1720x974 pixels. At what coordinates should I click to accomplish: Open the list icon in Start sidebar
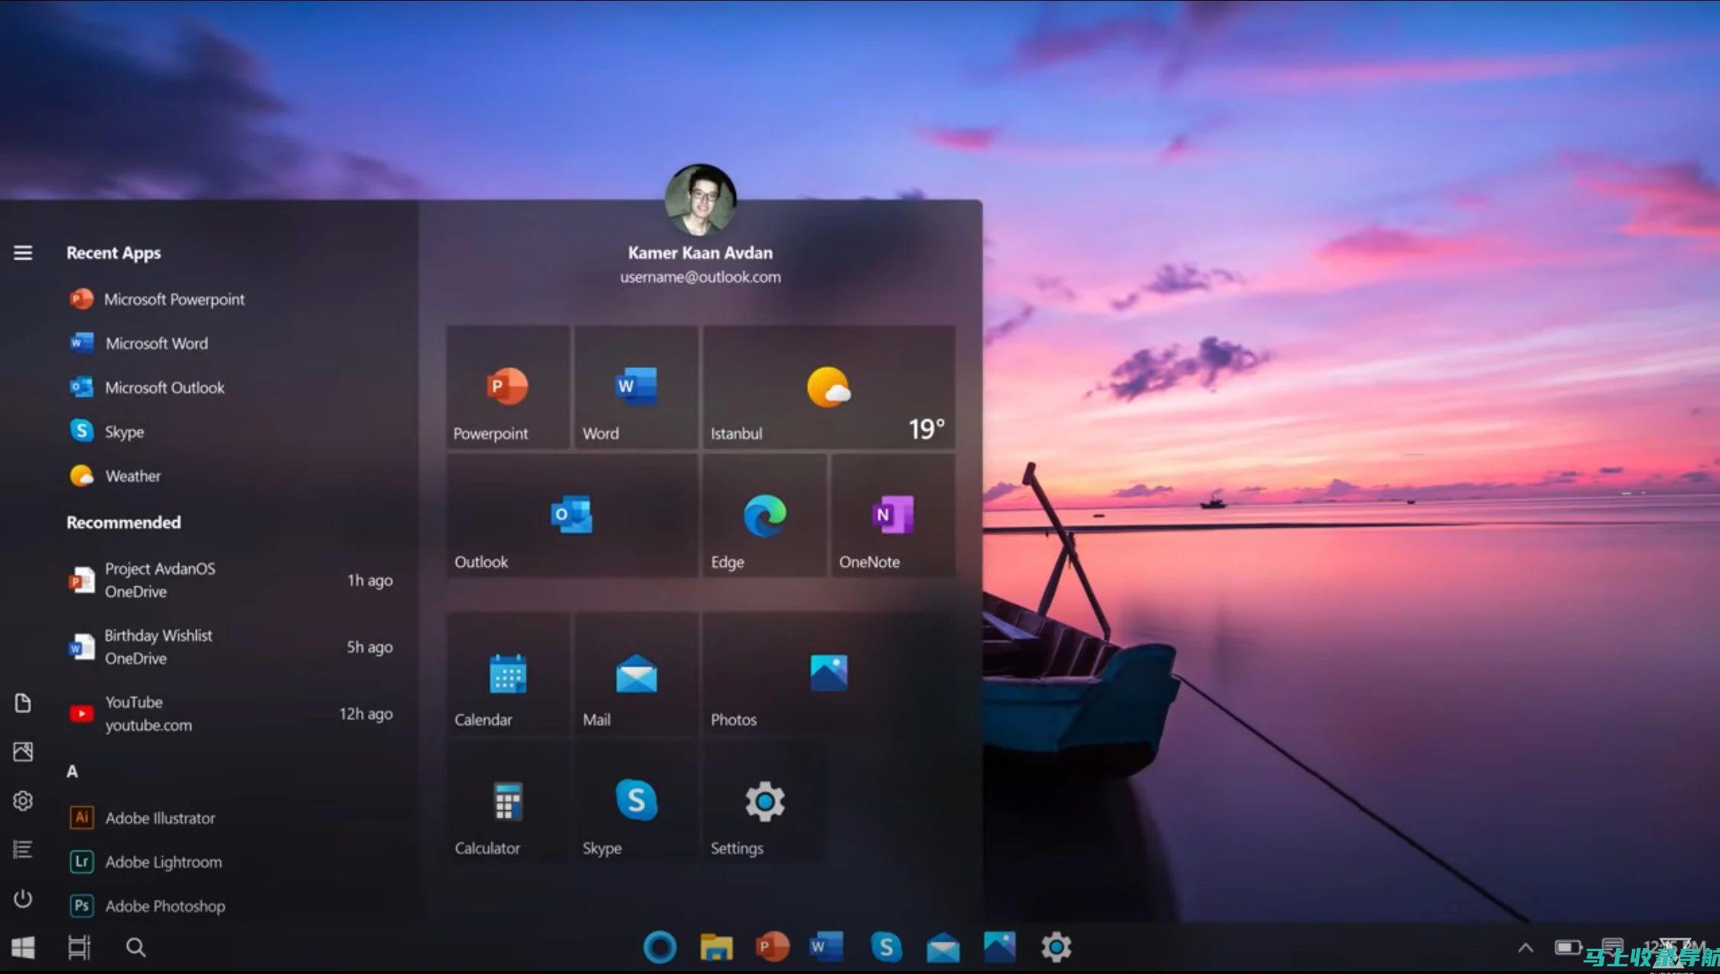point(23,849)
